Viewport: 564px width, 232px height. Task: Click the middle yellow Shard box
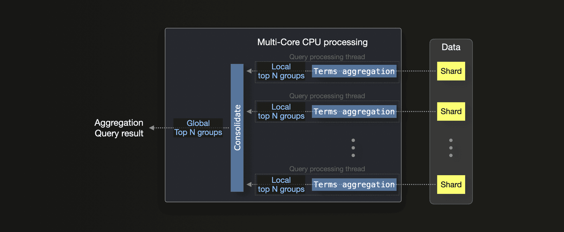[451, 111]
